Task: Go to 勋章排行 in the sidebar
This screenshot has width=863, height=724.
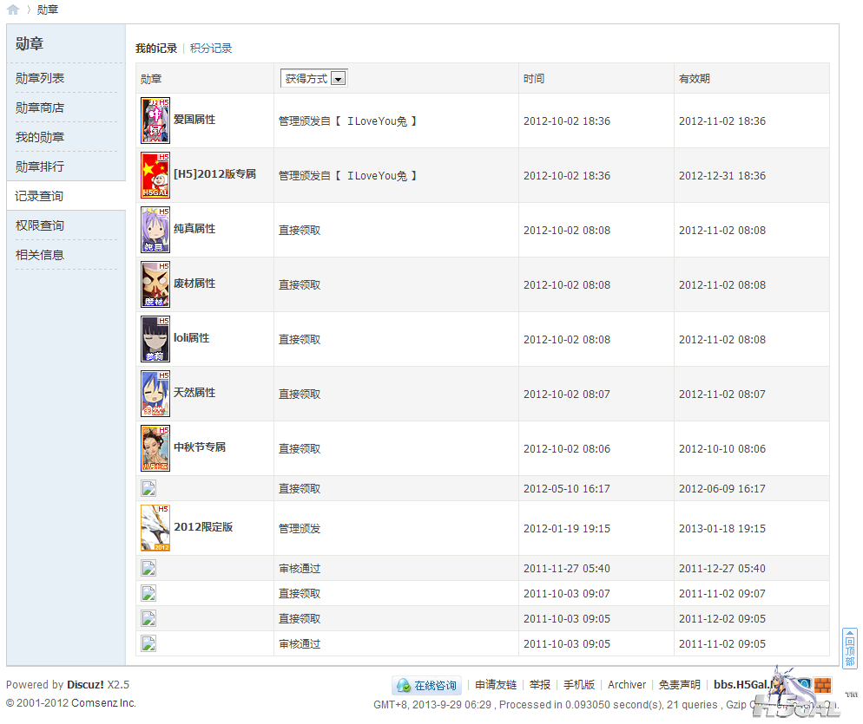Action: 40,166
